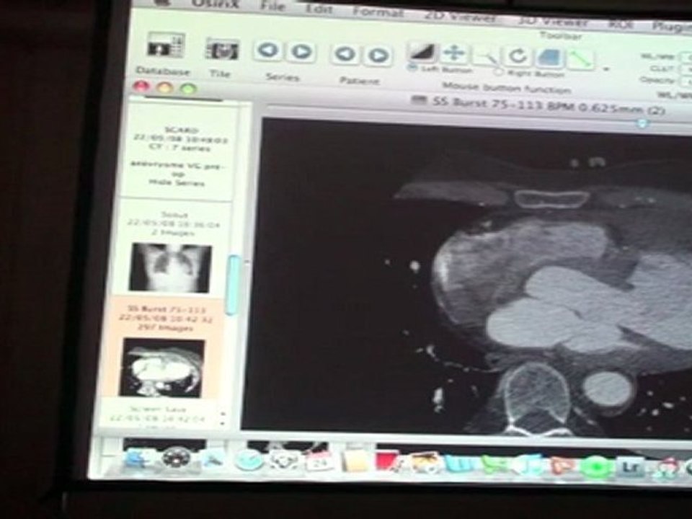Open the OsiriX application menu

point(215,4)
